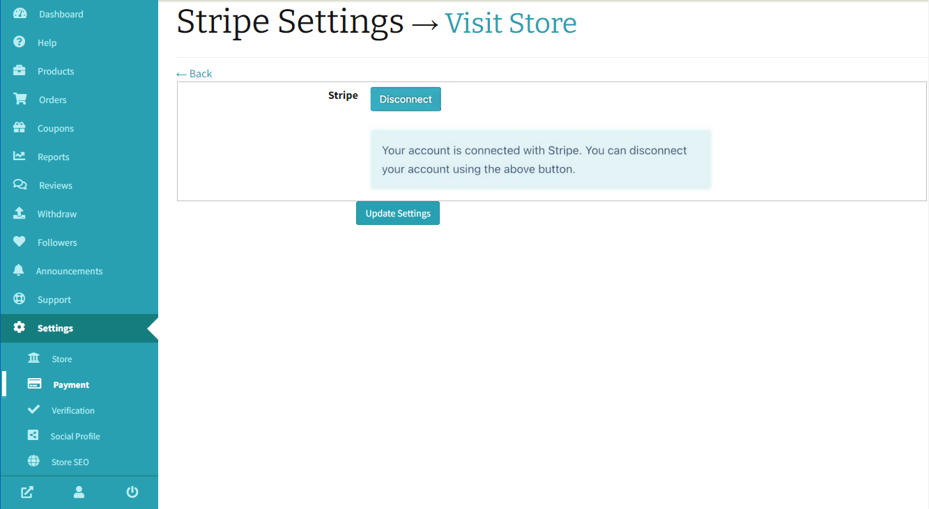Click the Followers heart icon
Screen dimensions: 929x509
20,242
